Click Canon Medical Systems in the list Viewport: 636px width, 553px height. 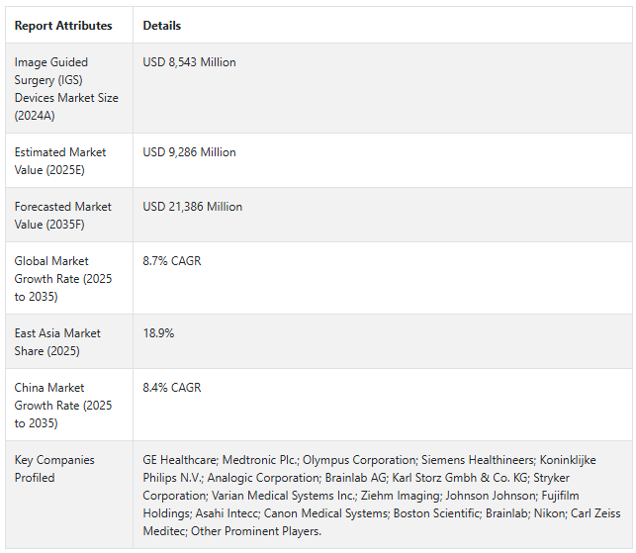tap(326, 513)
